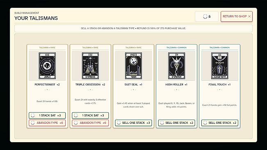Click coin icon on Perfectionist sell stack button
Image resolution: width=267 pixels, height=150 pixels.
click(x=33, y=115)
